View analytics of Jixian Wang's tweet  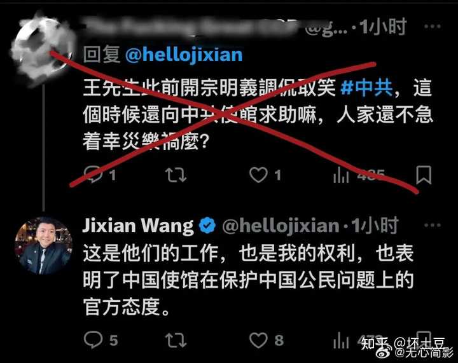coord(341,340)
